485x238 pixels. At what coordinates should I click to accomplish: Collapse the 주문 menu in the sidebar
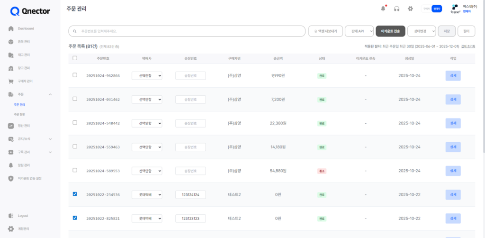tap(50, 94)
